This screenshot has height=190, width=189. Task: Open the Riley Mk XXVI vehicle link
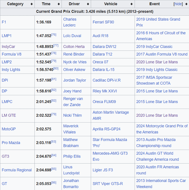[105, 91]
